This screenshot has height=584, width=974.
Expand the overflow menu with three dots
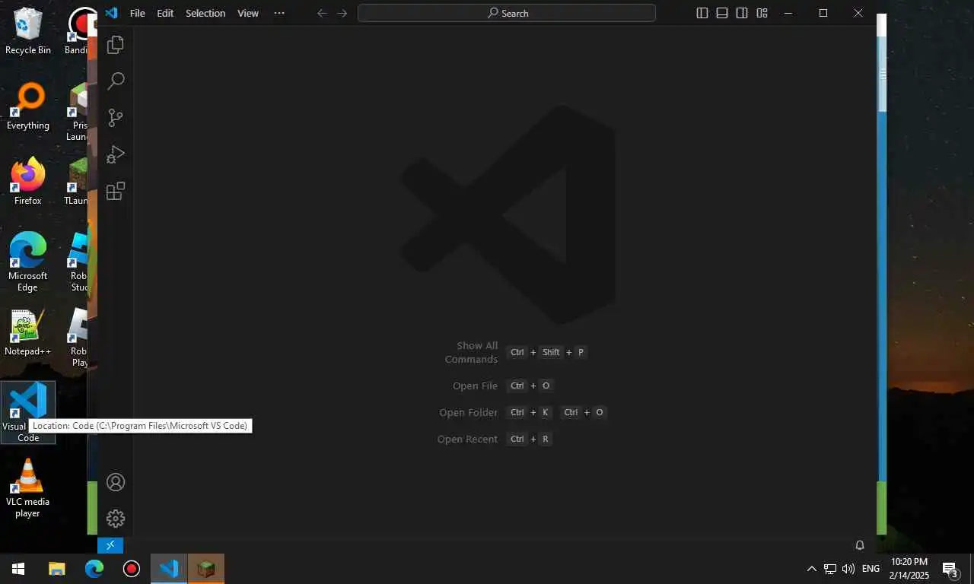pos(279,13)
